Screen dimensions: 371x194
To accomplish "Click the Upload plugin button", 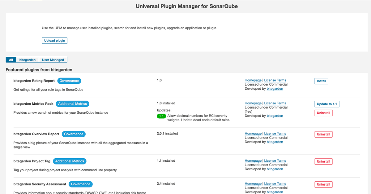I will (54, 41).
